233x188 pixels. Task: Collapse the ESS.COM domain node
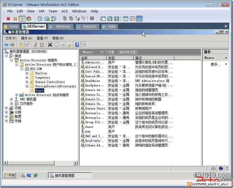[x=22, y=69]
